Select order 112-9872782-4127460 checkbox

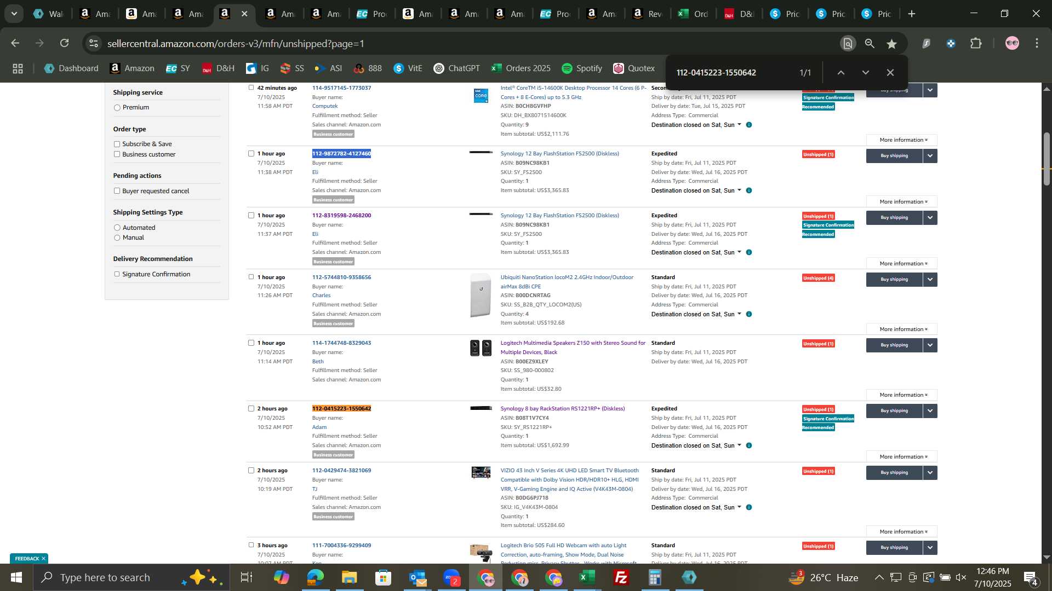(251, 154)
